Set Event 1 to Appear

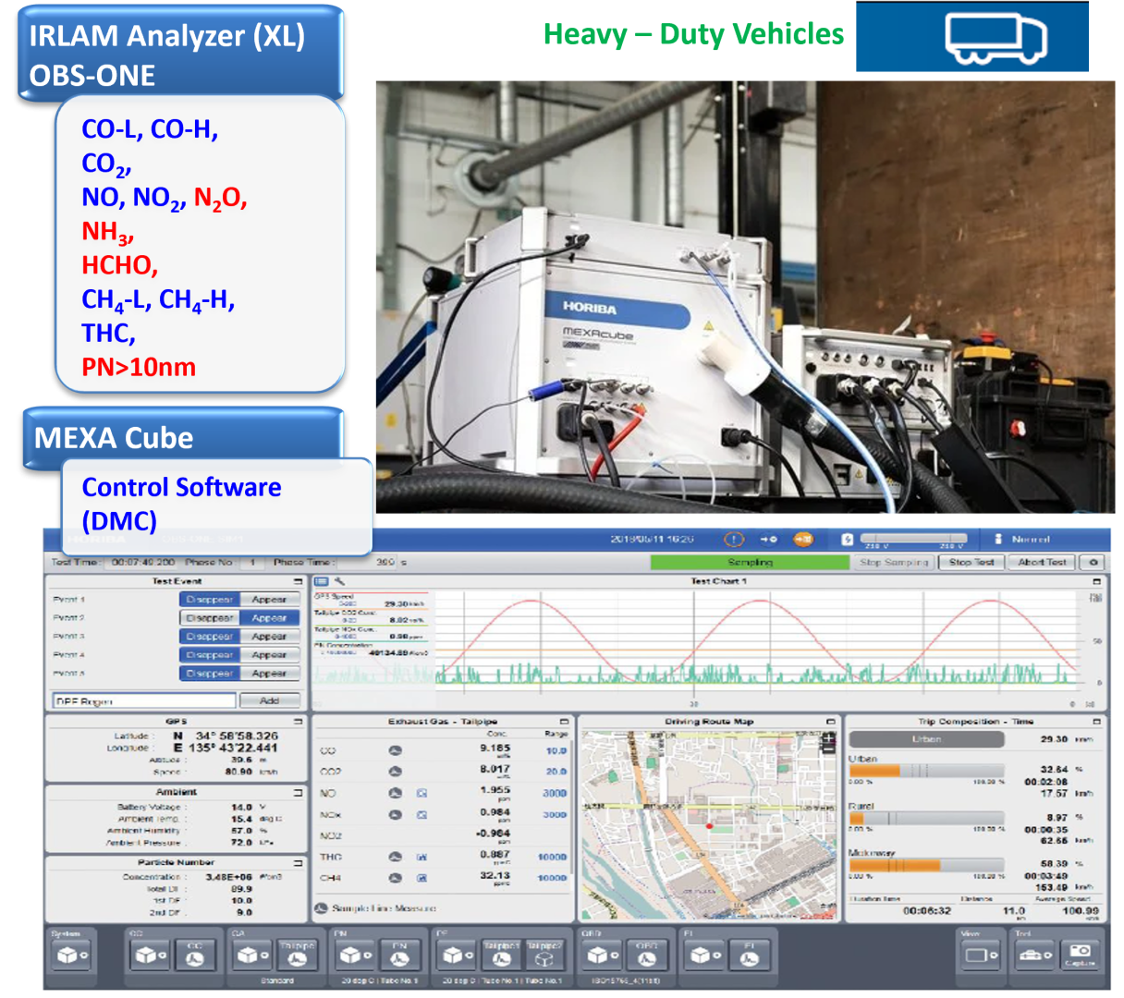pos(269,600)
